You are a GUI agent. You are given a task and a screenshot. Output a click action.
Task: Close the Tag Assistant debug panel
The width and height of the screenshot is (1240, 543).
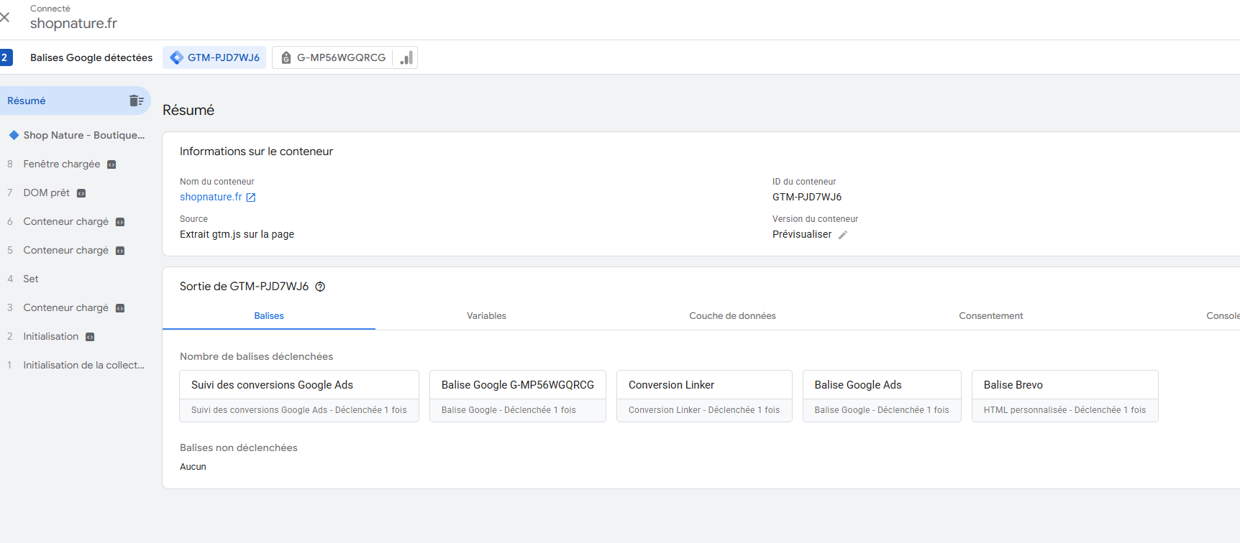(x=5, y=17)
